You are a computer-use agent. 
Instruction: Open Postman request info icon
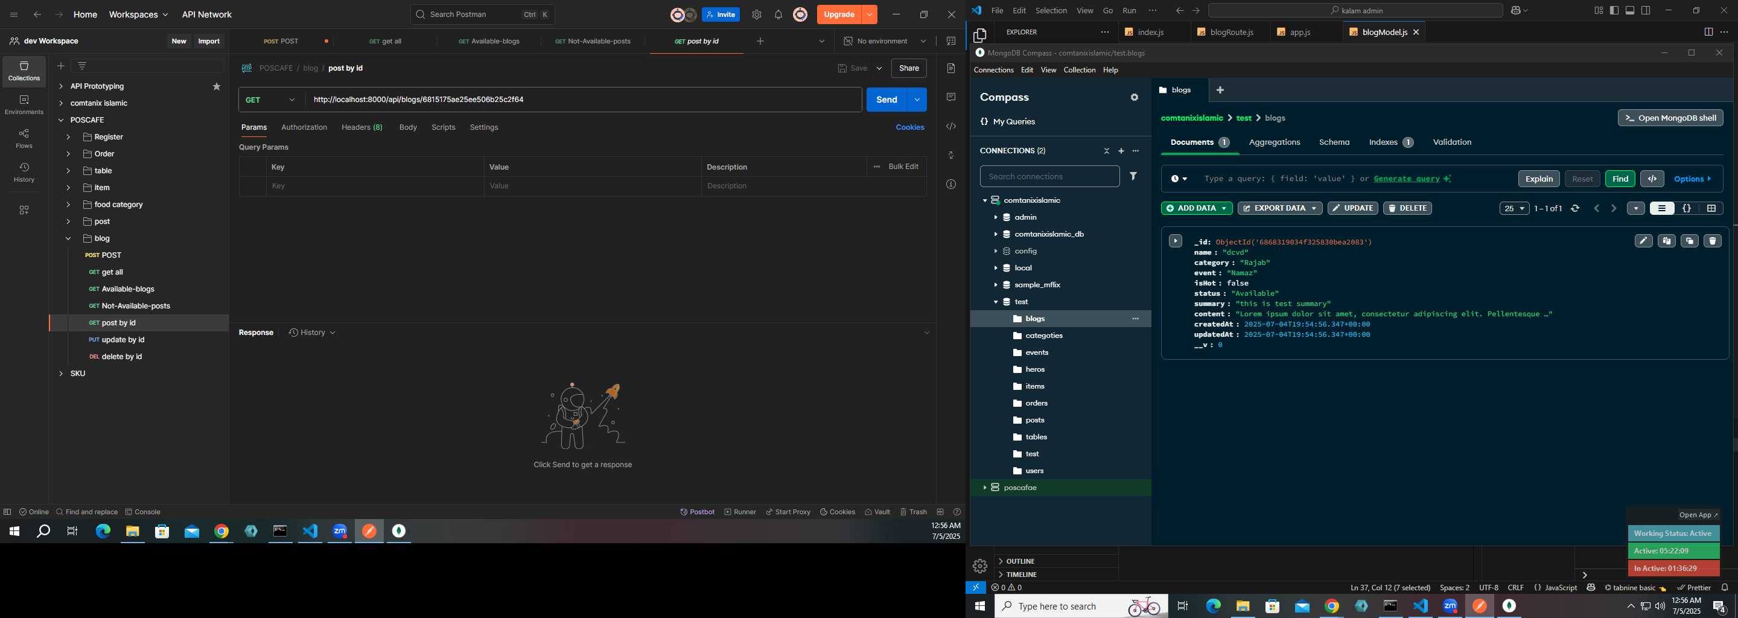(x=950, y=184)
